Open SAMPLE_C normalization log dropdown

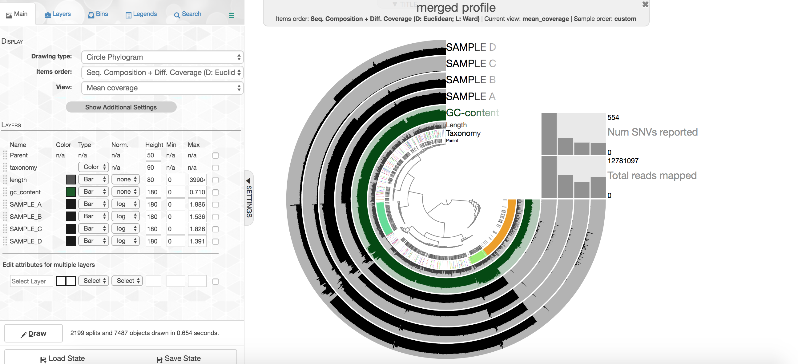pos(127,228)
